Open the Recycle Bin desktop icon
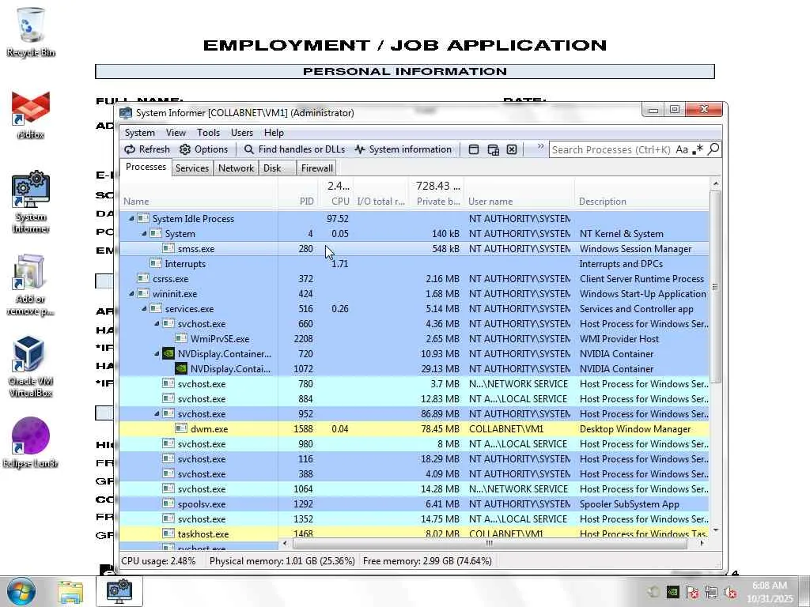 tap(31, 32)
